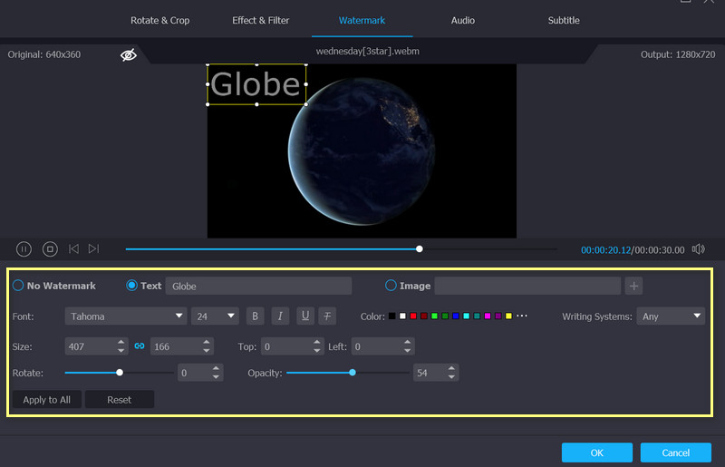Image resolution: width=725 pixels, height=467 pixels.
Task: Open the Subtitle tab
Action: coord(564,20)
